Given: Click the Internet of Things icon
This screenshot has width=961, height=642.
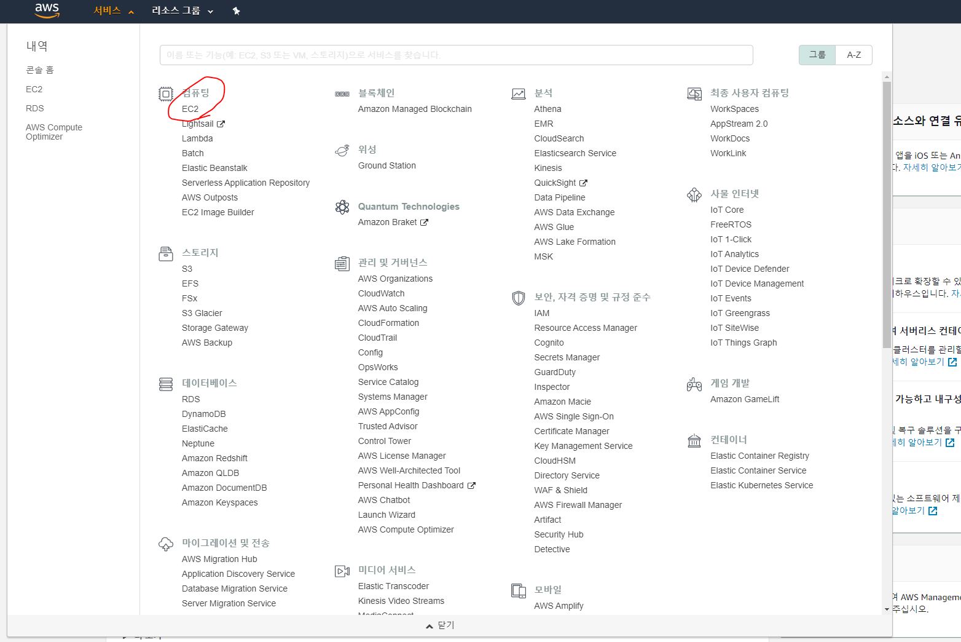Looking at the screenshot, I should [x=694, y=195].
